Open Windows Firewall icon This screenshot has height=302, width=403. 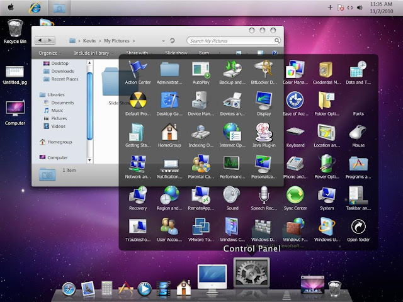pos(295,226)
